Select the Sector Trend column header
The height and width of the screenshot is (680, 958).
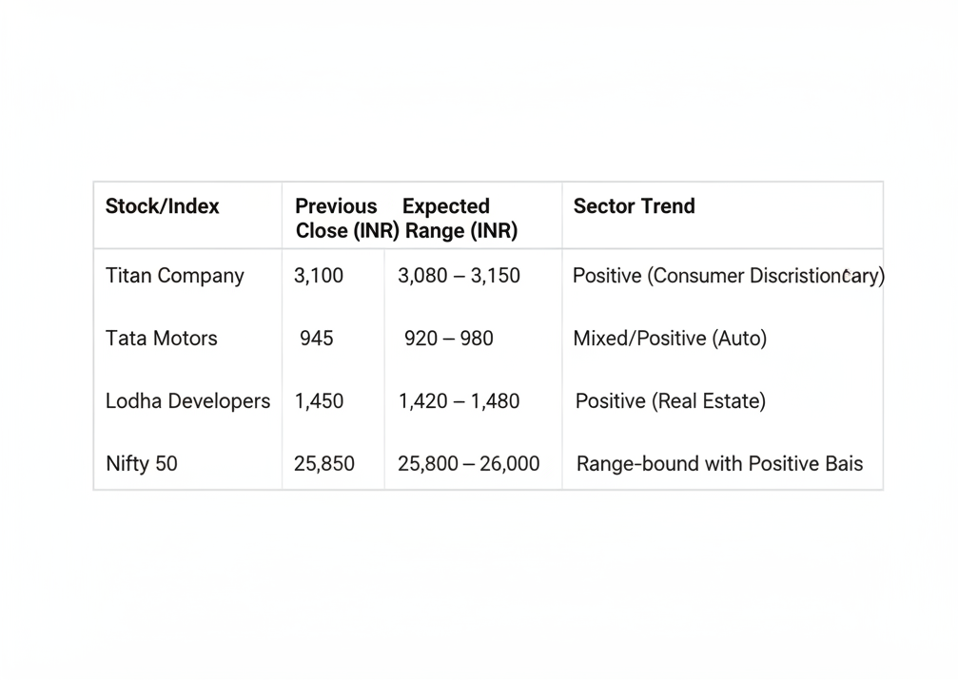(634, 206)
